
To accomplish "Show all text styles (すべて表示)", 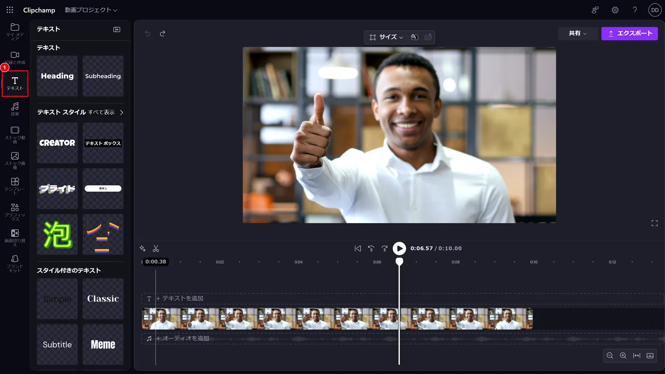I will point(106,112).
